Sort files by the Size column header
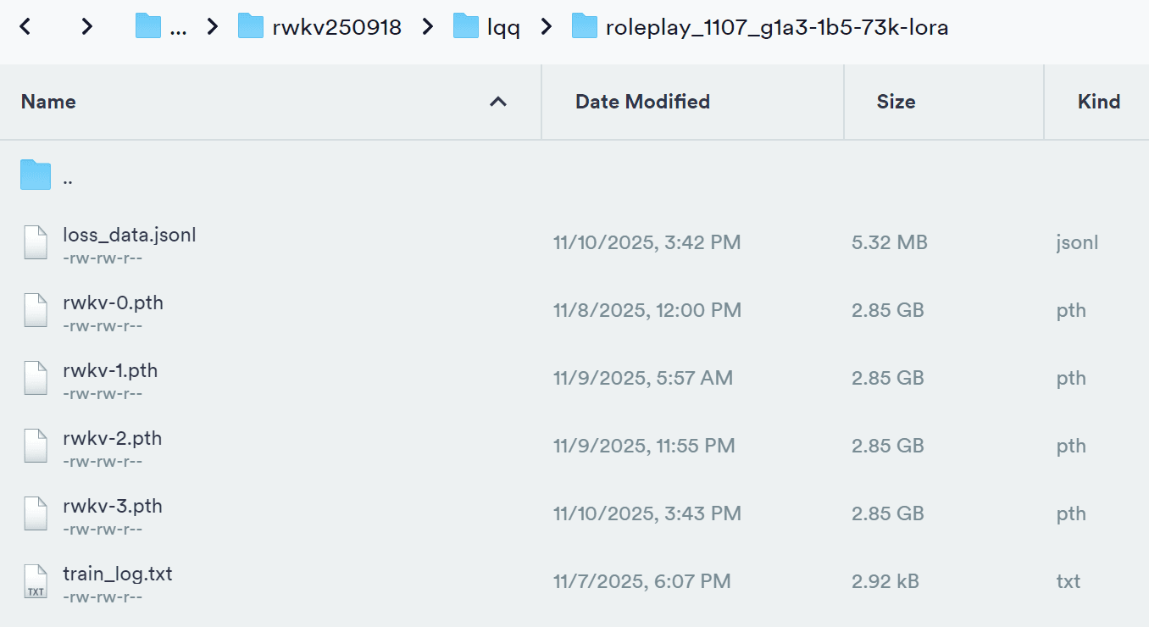Viewport: 1149px width, 627px height. 896,102
